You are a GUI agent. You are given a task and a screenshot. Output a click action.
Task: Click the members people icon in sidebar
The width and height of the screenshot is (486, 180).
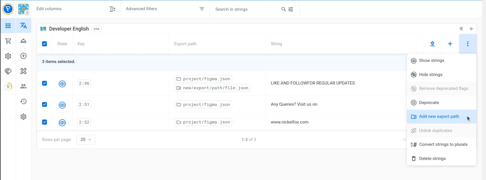click(x=23, y=86)
